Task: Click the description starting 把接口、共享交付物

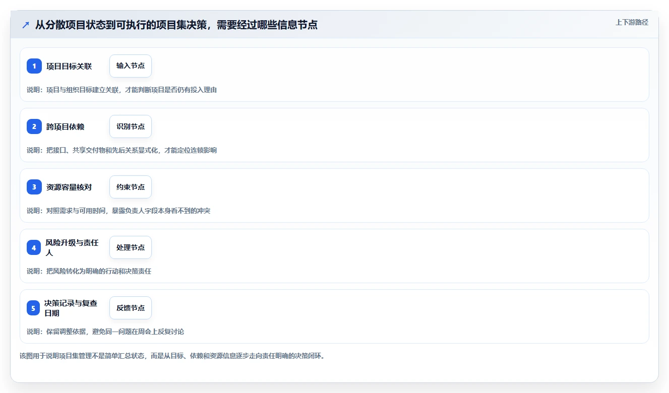Action: pyautogui.click(x=122, y=150)
